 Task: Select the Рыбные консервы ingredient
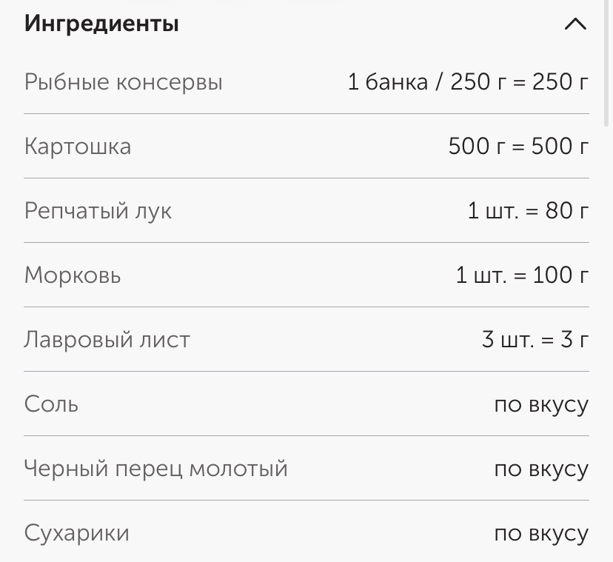[x=123, y=82]
